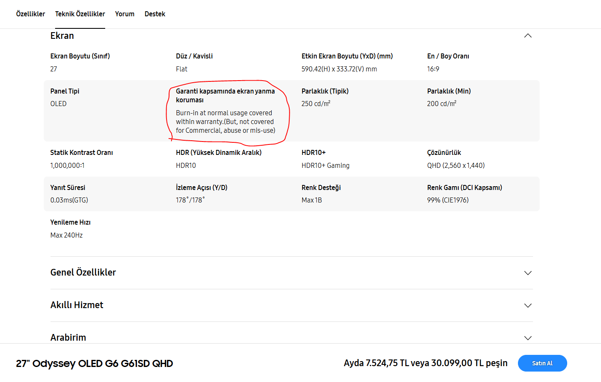Click the Ekran Boyutu (Sınıf) label
This screenshot has height=382, width=601.
click(80, 56)
